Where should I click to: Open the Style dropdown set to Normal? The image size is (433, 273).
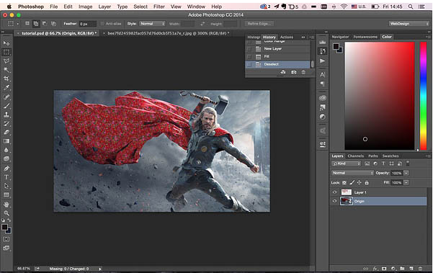click(x=152, y=24)
